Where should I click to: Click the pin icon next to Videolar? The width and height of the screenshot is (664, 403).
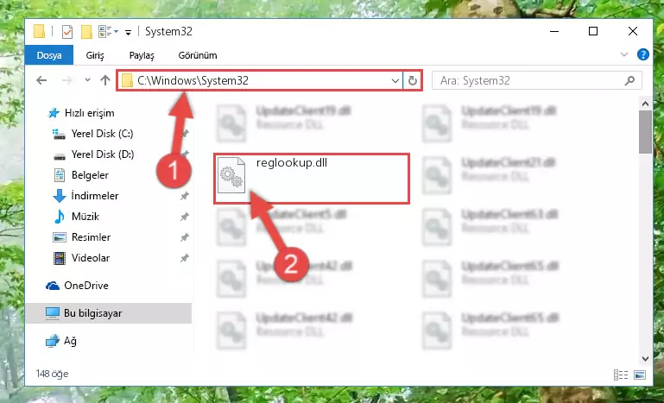[x=184, y=258]
